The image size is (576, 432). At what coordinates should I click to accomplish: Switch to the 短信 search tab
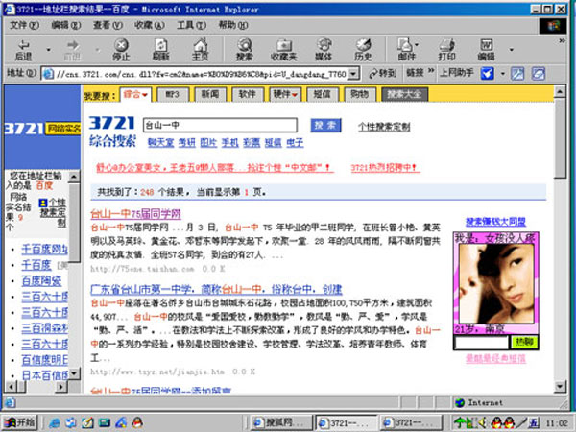tap(323, 95)
